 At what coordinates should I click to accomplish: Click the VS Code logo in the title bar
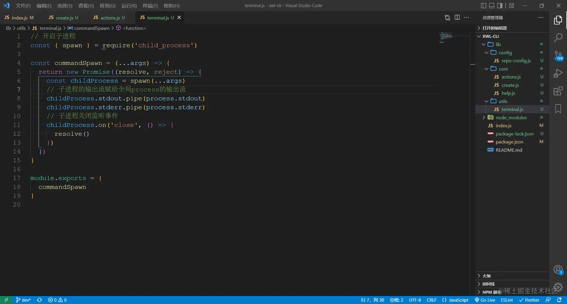coord(6,6)
